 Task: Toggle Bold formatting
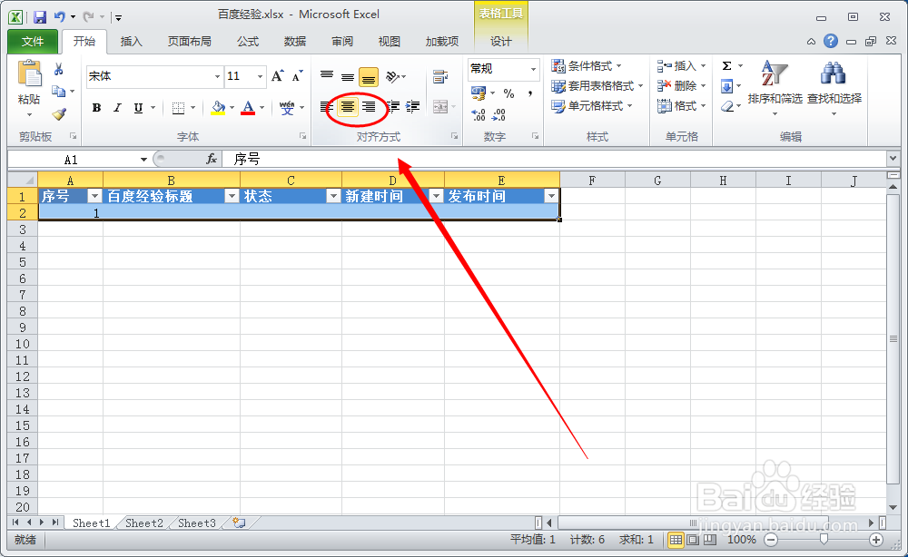pos(97,108)
